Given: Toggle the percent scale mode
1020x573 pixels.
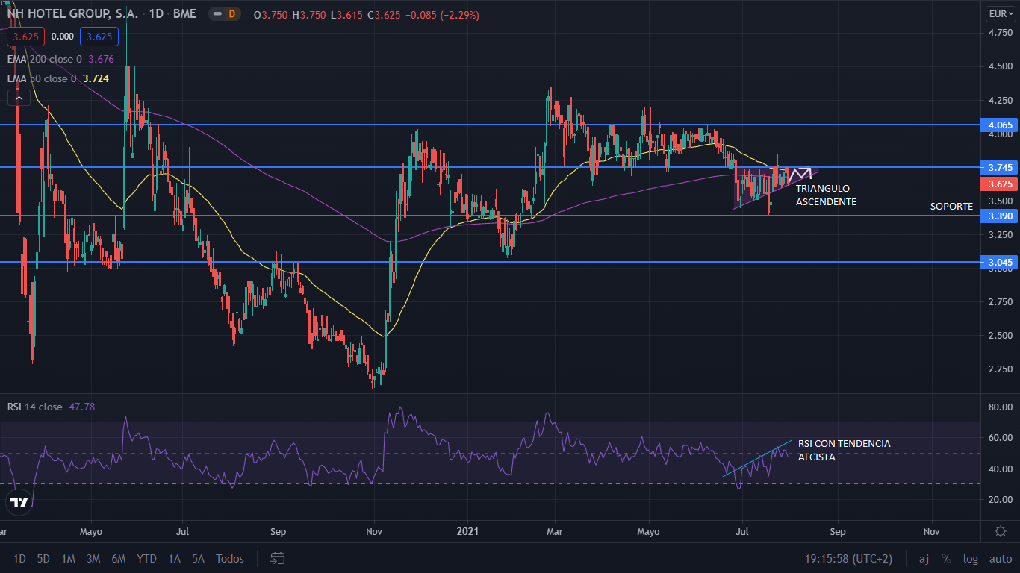Looking at the screenshot, I should point(946,558).
